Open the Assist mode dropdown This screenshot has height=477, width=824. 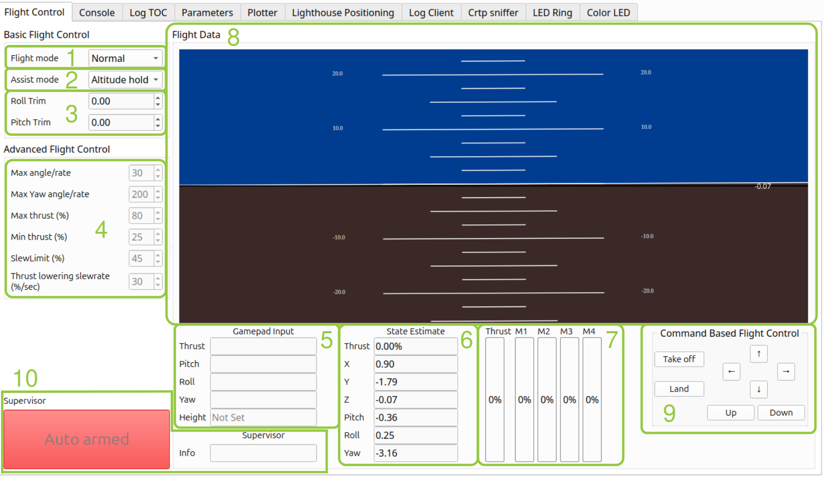(x=125, y=80)
